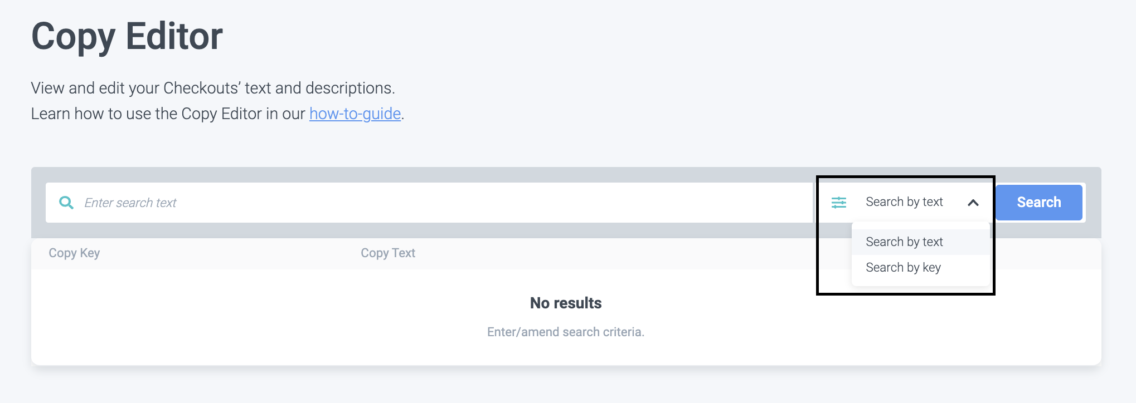
Task: Choose 'Search by key' from the open list
Action: pos(902,268)
